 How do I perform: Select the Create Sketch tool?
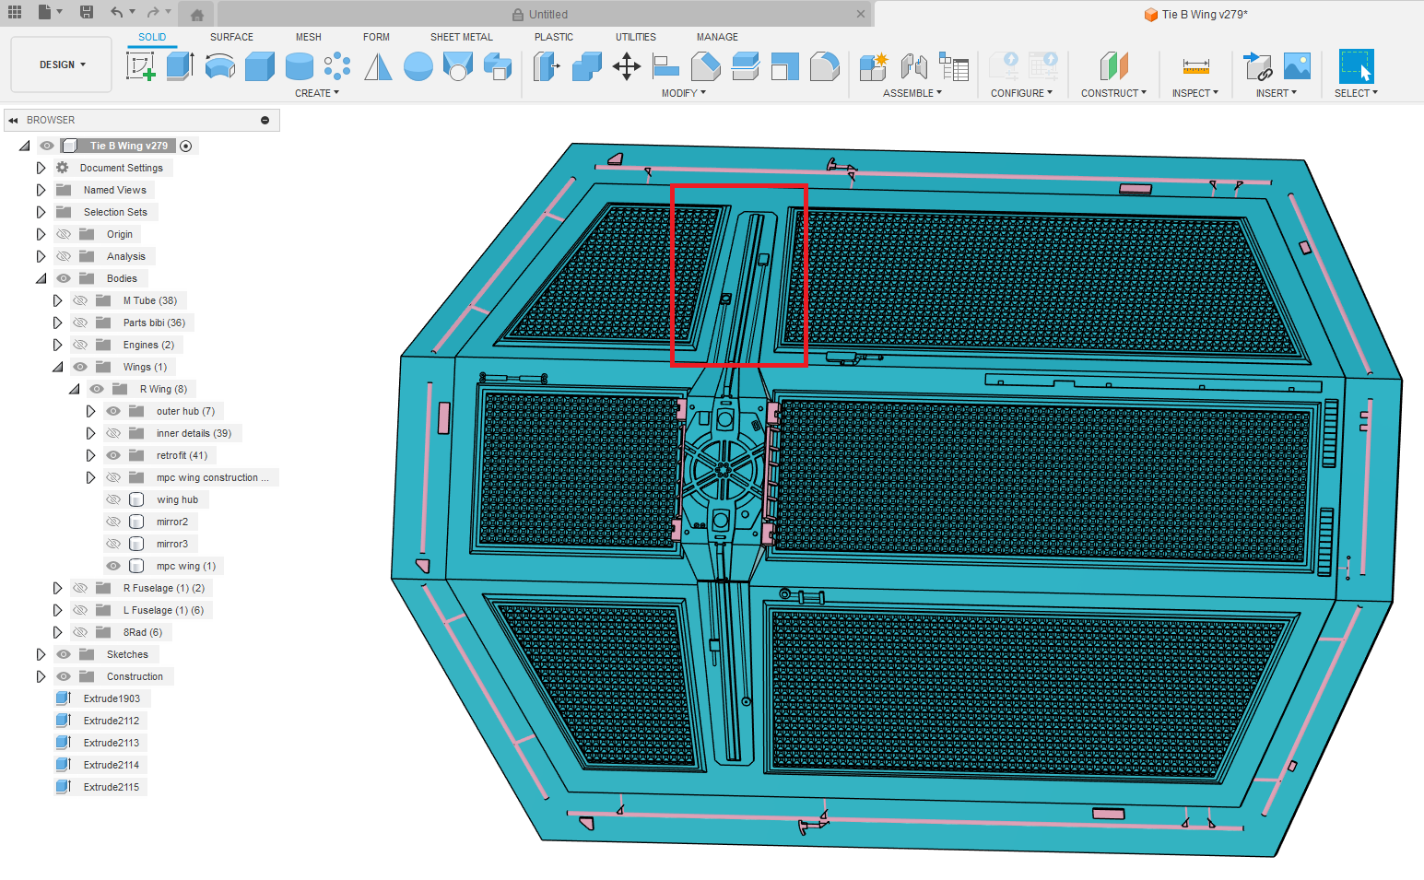[140, 66]
